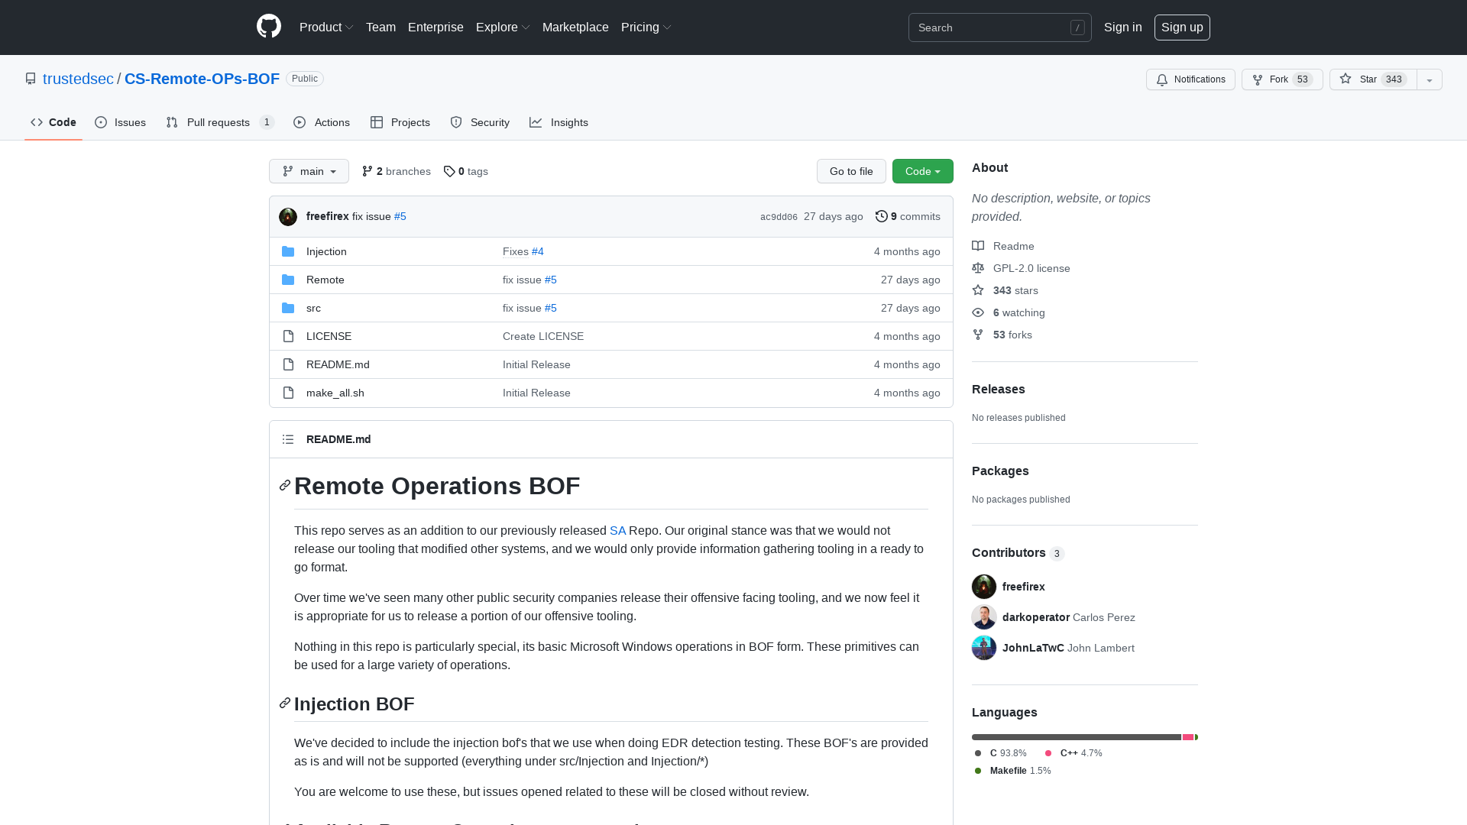This screenshot has width=1467, height=825.
Task: Click the star icon beside 343 stars
Action: click(x=978, y=290)
